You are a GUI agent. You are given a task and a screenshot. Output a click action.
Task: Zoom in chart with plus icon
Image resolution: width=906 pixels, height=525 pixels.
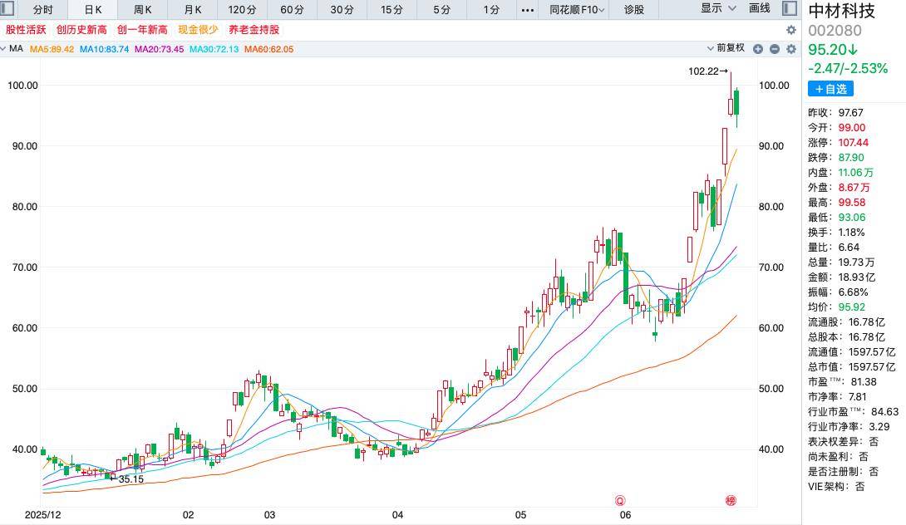tap(758, 49)
